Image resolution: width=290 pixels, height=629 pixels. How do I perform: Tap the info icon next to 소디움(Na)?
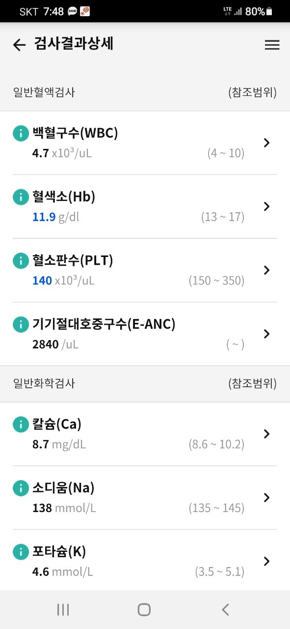click(x=21, y=488)
